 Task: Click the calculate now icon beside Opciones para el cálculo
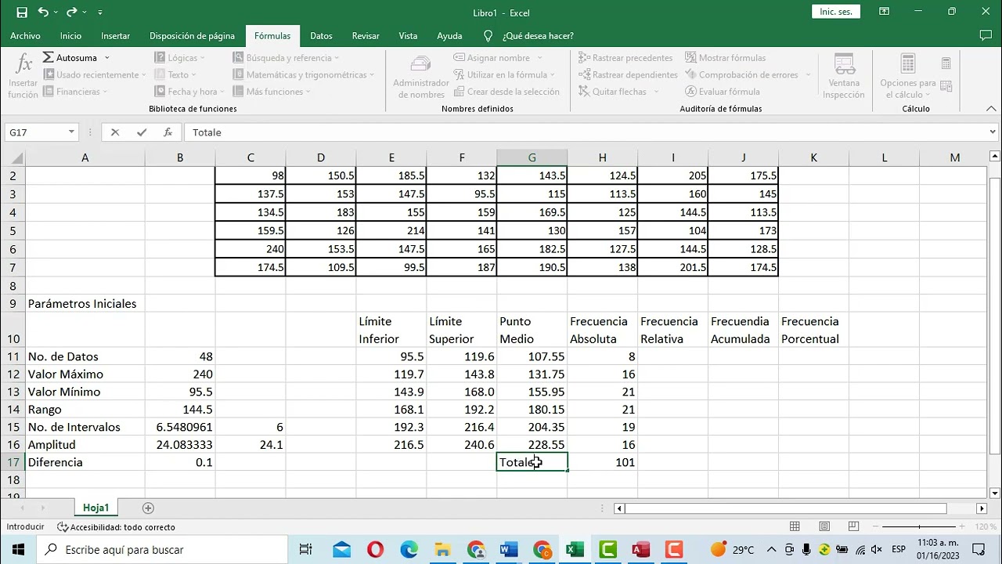click(946, 63)
